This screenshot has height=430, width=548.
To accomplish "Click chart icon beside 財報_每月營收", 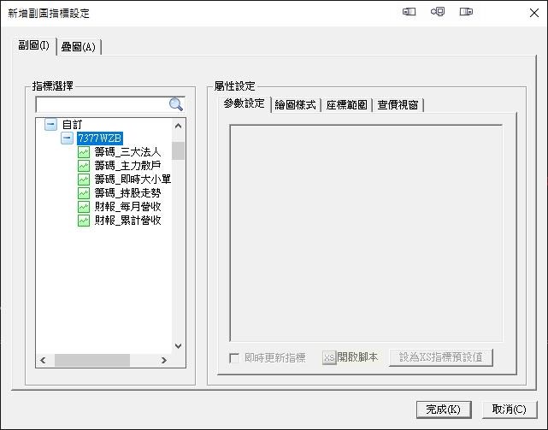I will click(x=84, y=207).
